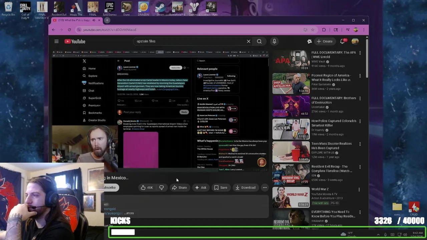
Task: Open more actions menu below video
Action: tap(265, 188)
